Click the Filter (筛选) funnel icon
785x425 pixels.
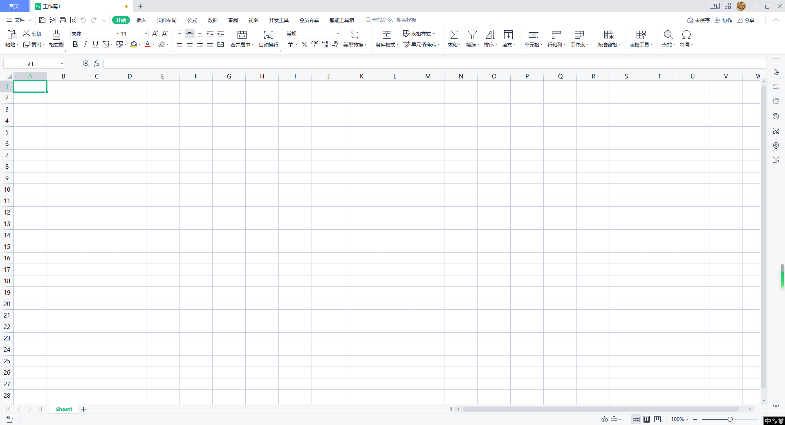coord(472,35)
